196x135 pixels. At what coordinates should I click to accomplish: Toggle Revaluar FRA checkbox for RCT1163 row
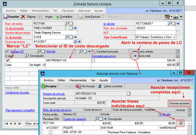[50, 132]
